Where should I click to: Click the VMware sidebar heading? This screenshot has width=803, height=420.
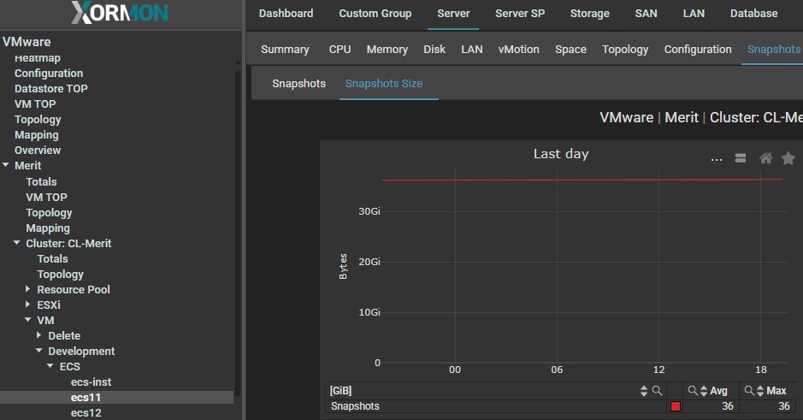tap(27, 42)
